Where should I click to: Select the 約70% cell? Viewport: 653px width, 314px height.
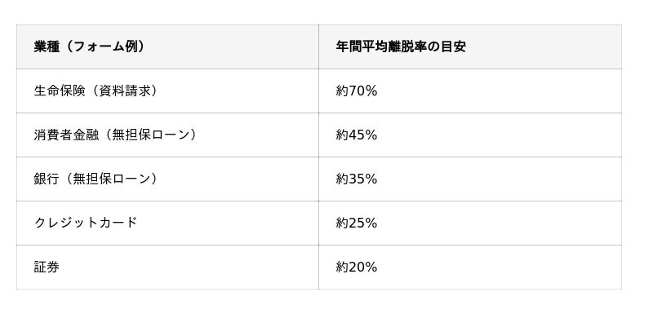tap(470, 91)
